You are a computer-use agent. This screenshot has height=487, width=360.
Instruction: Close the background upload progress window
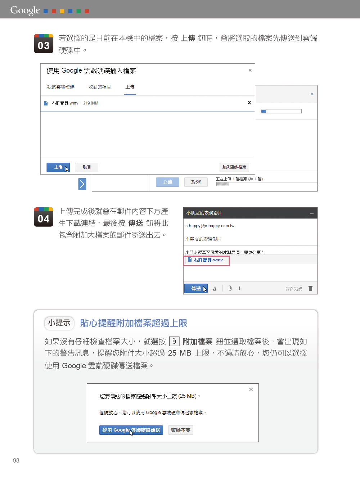click(x=312, y=94)
